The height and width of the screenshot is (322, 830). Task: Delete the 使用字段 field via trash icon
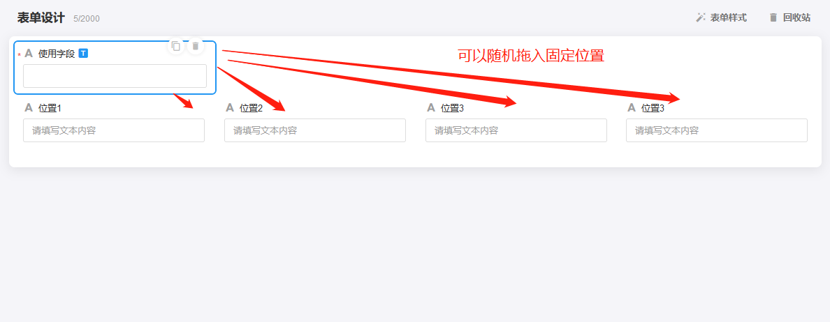tap(196, 47)
